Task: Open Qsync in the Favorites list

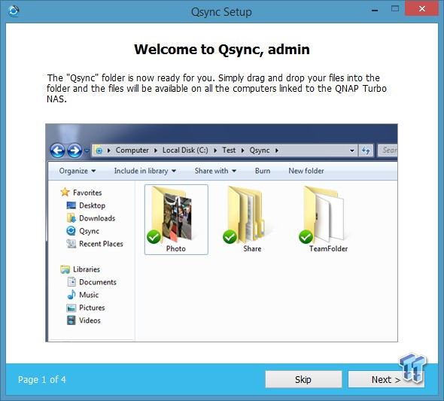Action: coord(83,231)
